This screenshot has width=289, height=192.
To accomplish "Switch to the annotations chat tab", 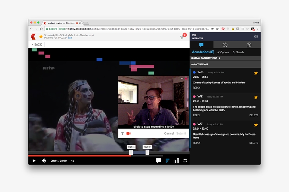I will point(201,45).
